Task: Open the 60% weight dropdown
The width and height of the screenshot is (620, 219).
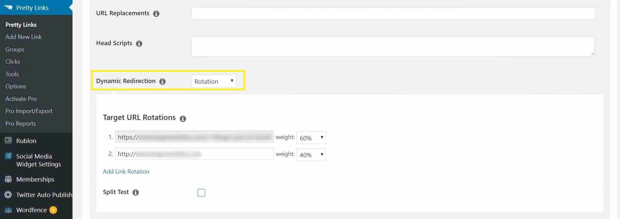Action: point(311,138)
